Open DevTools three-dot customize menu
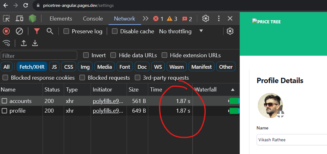Viewport: 327px width, 154px height. pos(219,18)
